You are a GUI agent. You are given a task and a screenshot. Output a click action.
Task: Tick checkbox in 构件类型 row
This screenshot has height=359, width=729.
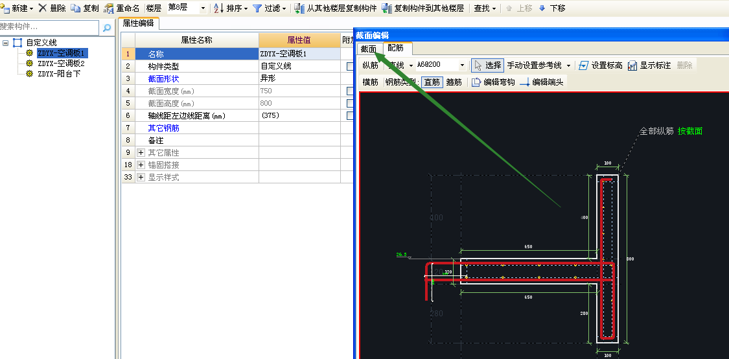pos(350,67)
